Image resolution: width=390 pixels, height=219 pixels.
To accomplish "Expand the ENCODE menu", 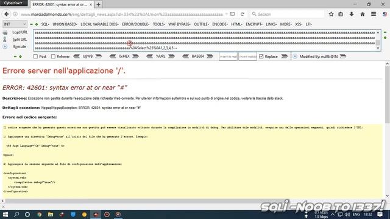I will pyautogui.click(x=220, y=24).
